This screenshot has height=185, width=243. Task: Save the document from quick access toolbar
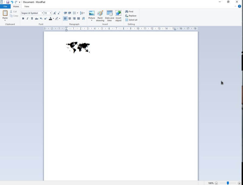(x=8, y=2)
